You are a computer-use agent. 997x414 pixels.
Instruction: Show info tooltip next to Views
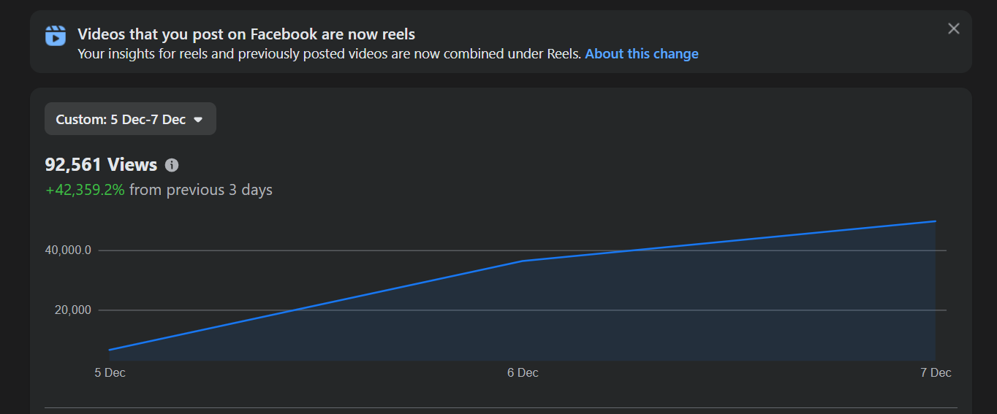[172, 165]
